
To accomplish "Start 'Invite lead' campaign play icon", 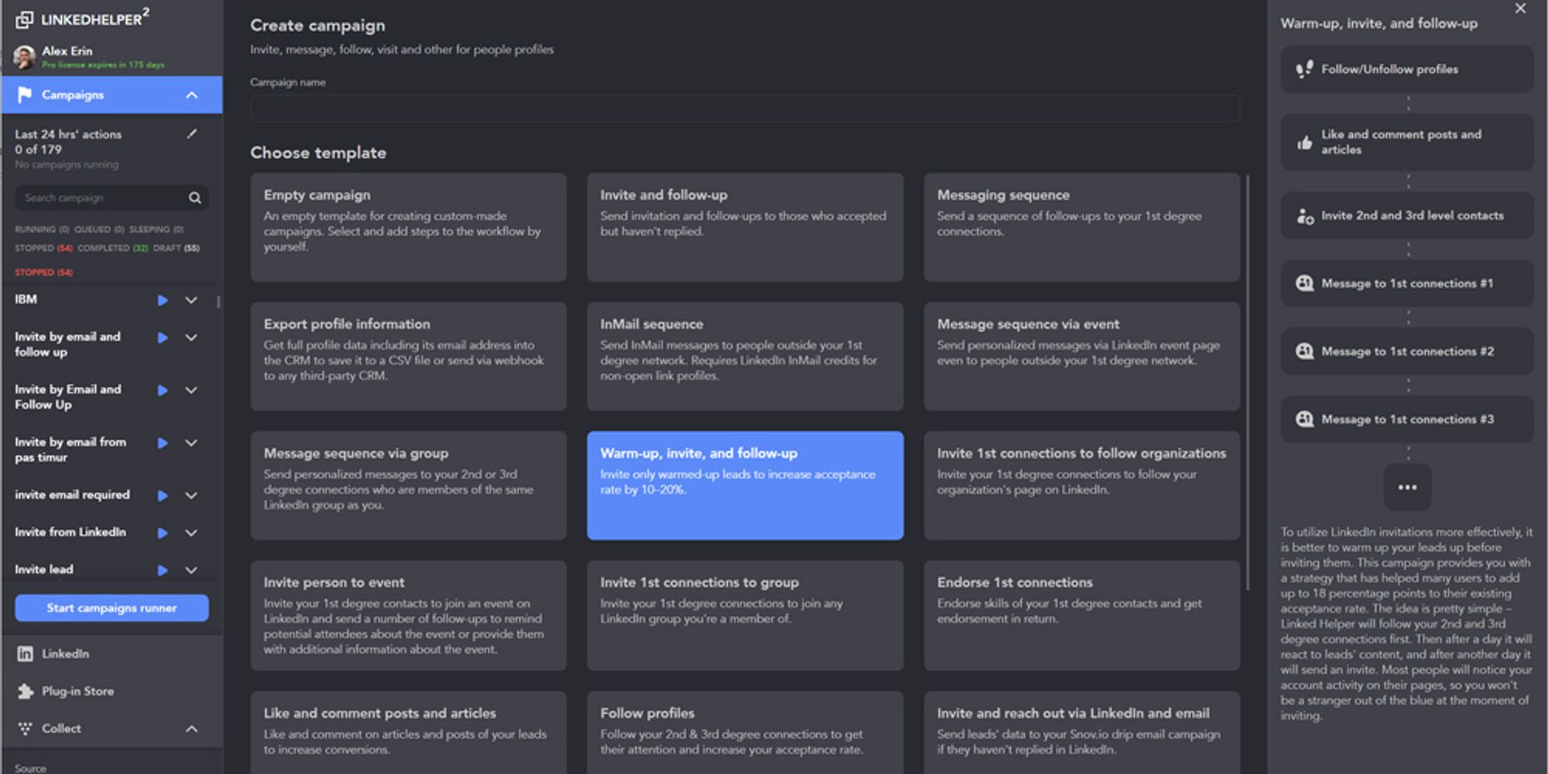I will tap(163, 570).
